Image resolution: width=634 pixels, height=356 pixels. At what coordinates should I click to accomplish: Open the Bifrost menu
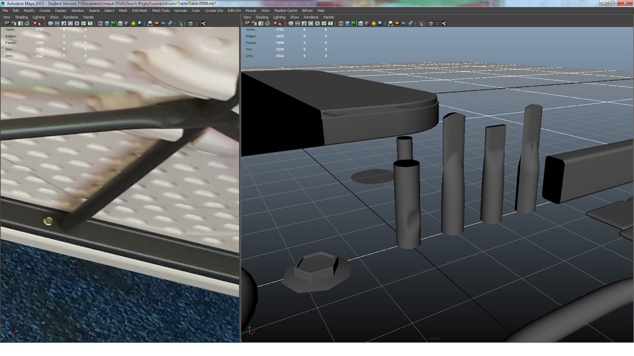307,11
